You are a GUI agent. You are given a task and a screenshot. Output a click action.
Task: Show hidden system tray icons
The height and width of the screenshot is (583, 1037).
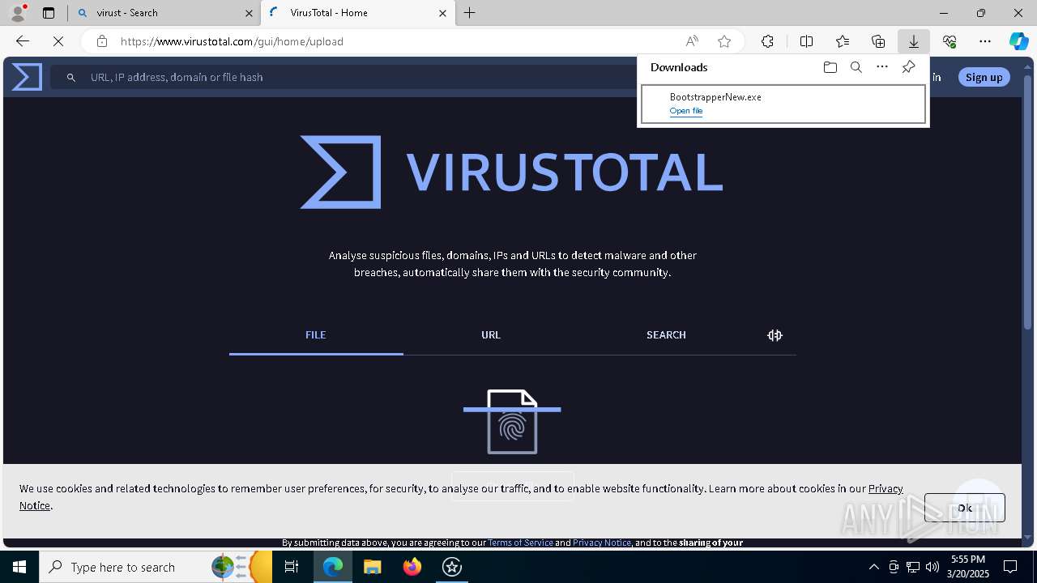[873, 567]
